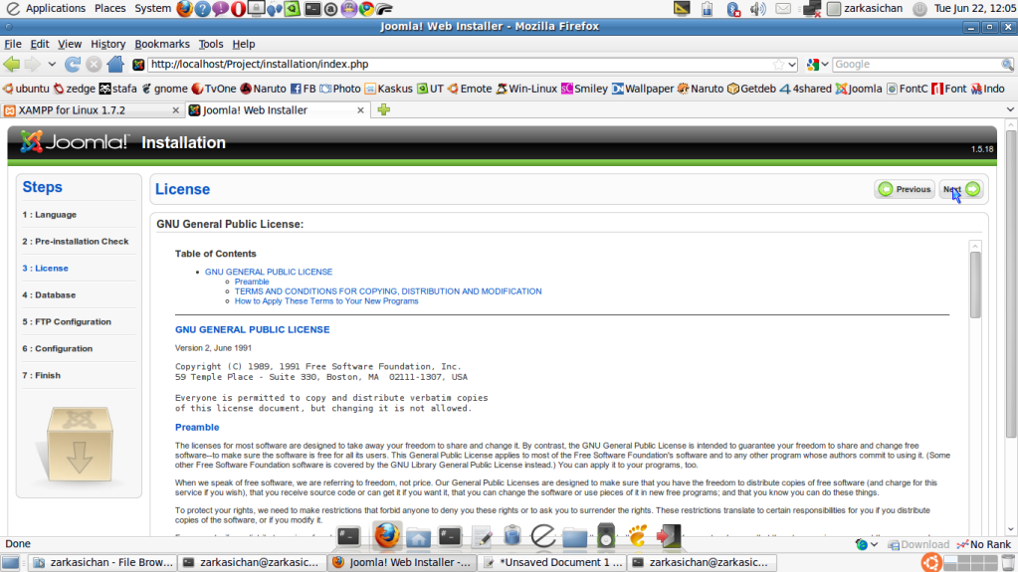Open How to Apply These Terms link
1018x572 pixels.
coord(326,301)
